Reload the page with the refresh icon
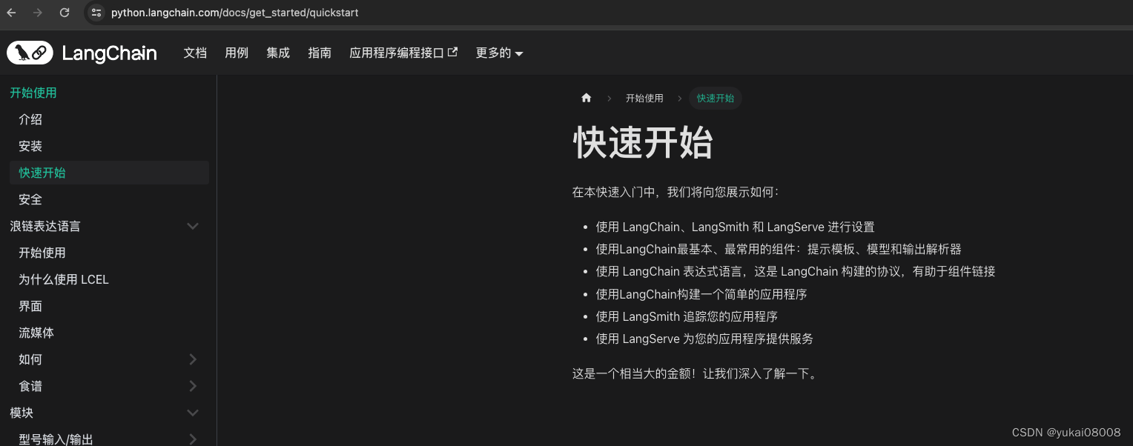The width and height of the screenshot is (1133, 446). [64, 12]
